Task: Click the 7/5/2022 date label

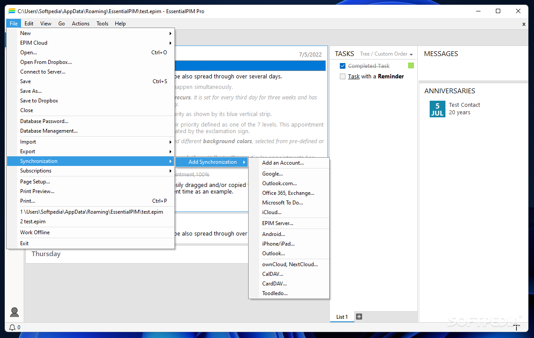Action: click(310, 55)
